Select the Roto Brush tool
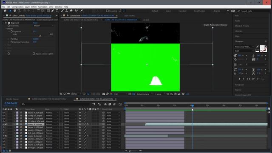Viewport: 272px width, 153px height. click(x=76, y=11)
